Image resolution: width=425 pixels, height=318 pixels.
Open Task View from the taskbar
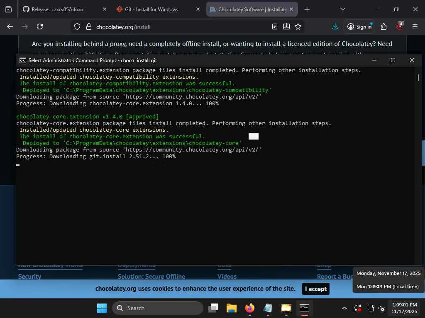pyautogui.click(x=213, y=308)
